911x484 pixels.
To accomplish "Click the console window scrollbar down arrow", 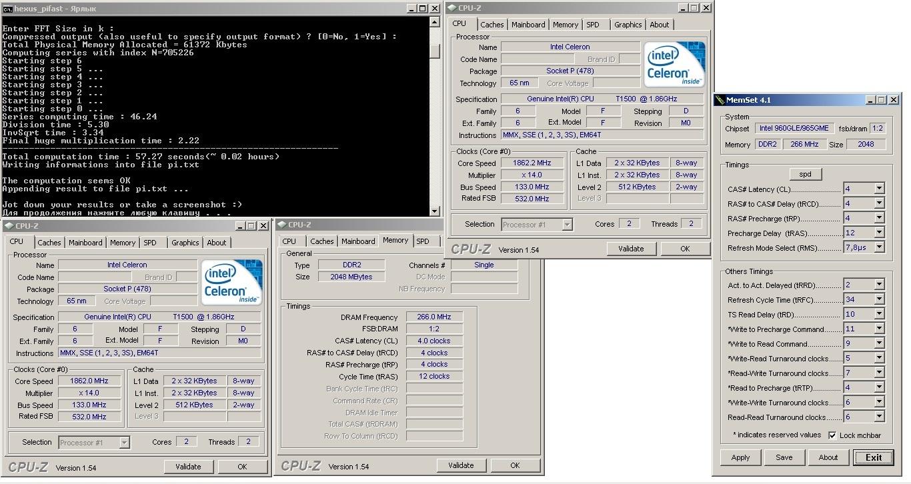I will pos(435,211).
